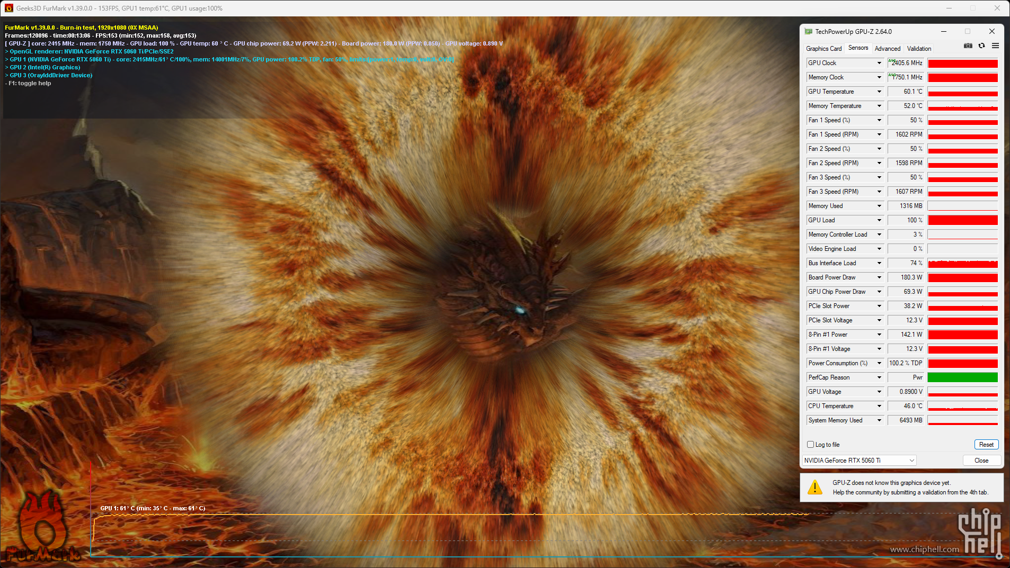Open the GPU Clock sensor dropdown
This screenshot has height=568, width=1010.
[879, 63]
